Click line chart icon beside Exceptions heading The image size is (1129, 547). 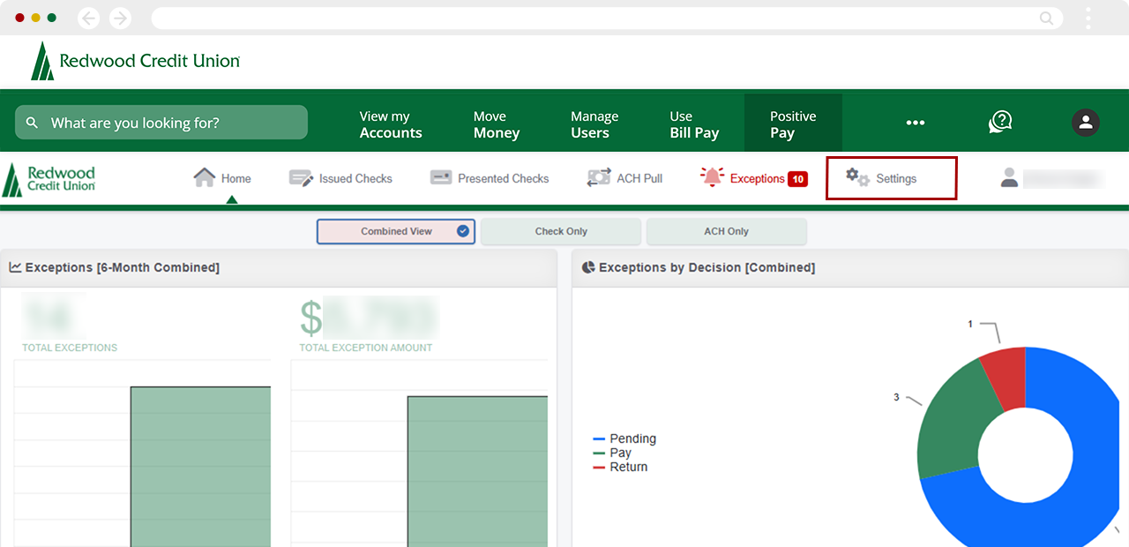click(x=16, y=267)
